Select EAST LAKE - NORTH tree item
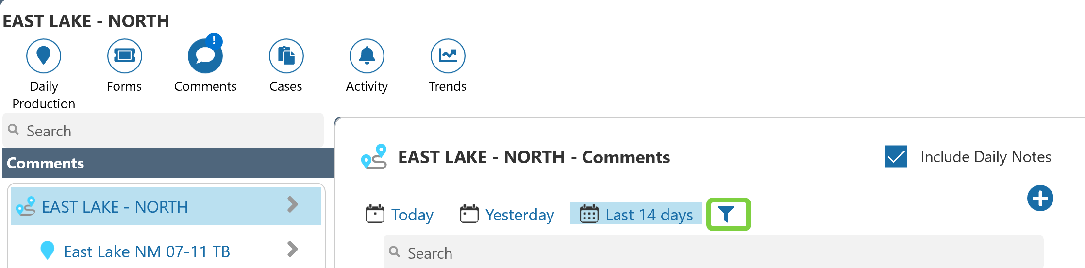 (115, 207)
